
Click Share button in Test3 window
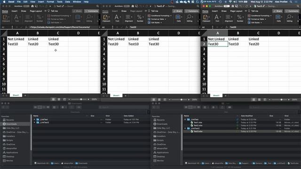click(x=277, y=11)
